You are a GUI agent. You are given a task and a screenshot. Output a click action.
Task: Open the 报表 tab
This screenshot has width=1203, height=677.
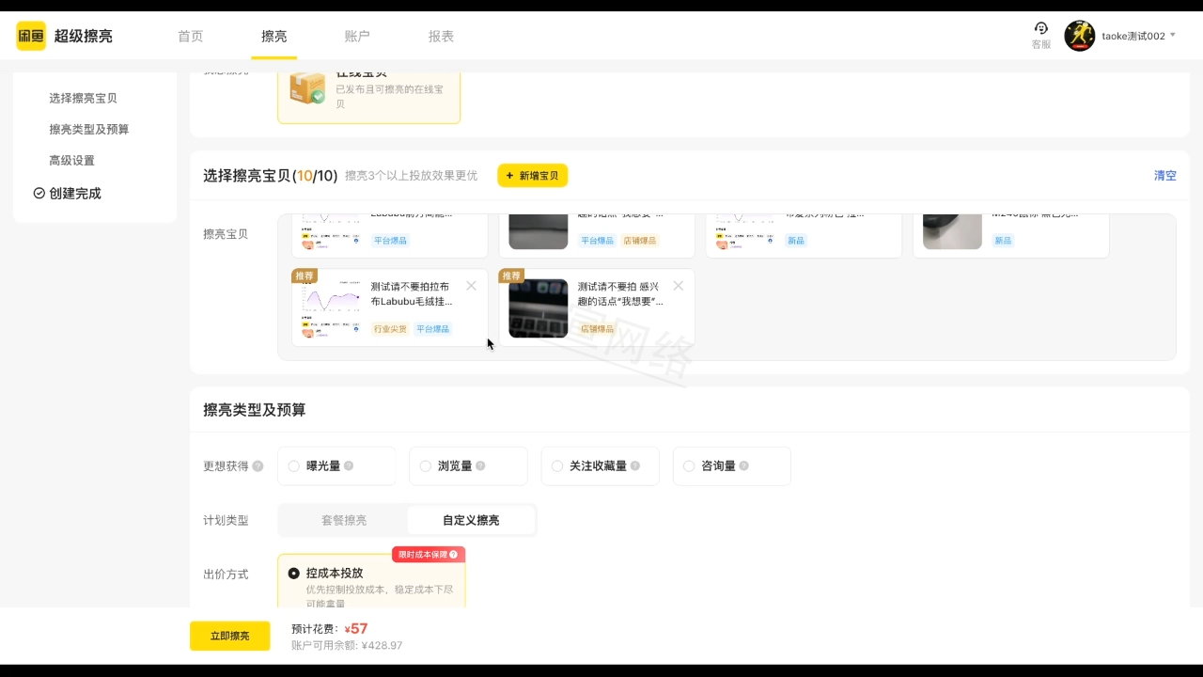tap(441, 36)
